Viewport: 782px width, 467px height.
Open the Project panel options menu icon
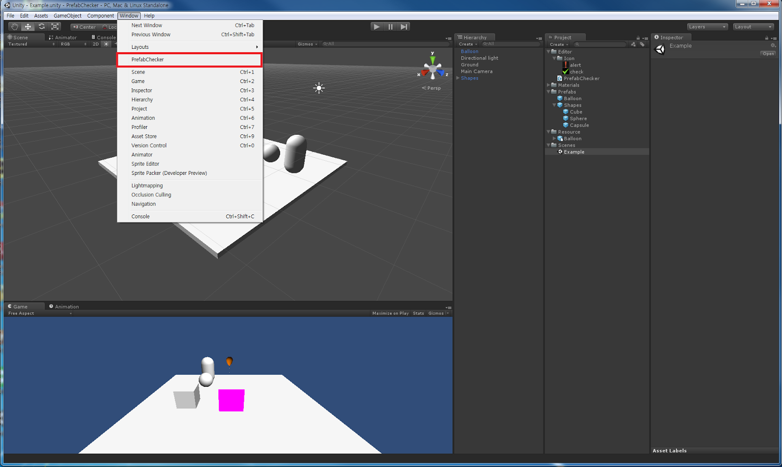tap(645, 38)
